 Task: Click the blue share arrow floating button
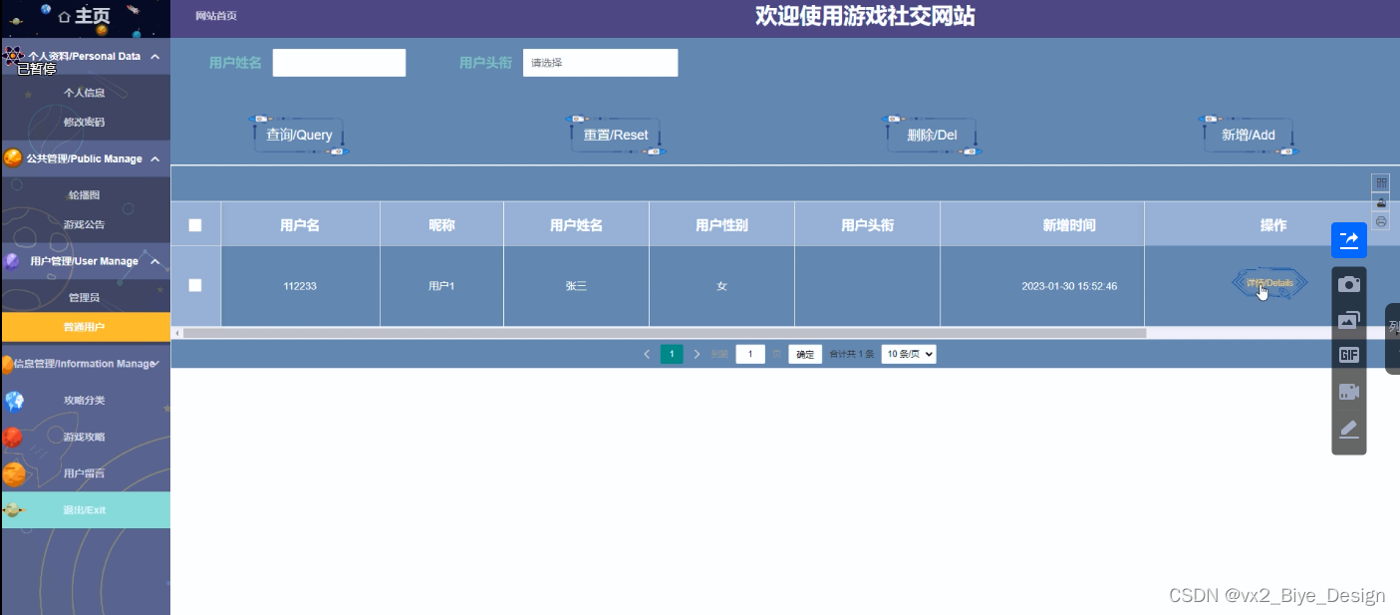click(1349, 240)
